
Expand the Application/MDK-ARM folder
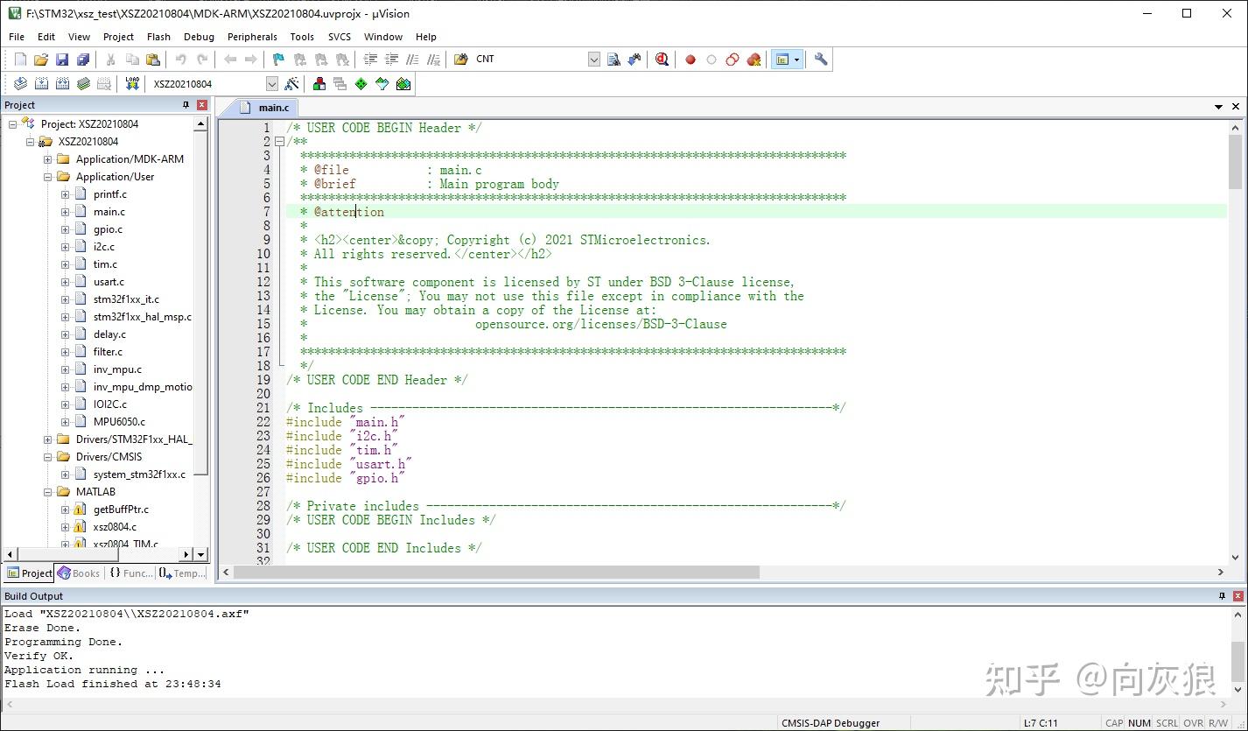tap(46, 158)
